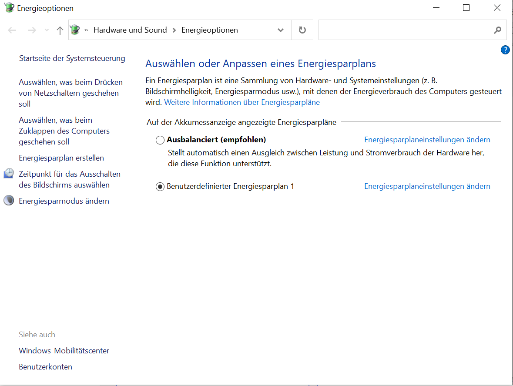Viewport: 513px width, 386px height.
Task: Select Benutzerdefinierter Energiesparplan 1 radio button
Action: (160, 187)
